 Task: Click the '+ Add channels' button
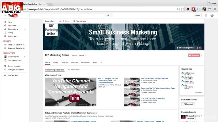188,104
